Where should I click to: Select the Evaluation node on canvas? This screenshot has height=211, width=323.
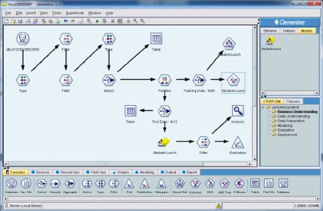(x=237, y=142)
